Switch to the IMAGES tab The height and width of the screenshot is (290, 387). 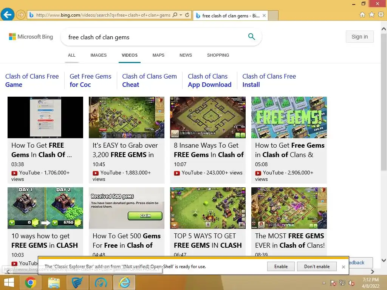click(99, 55)
